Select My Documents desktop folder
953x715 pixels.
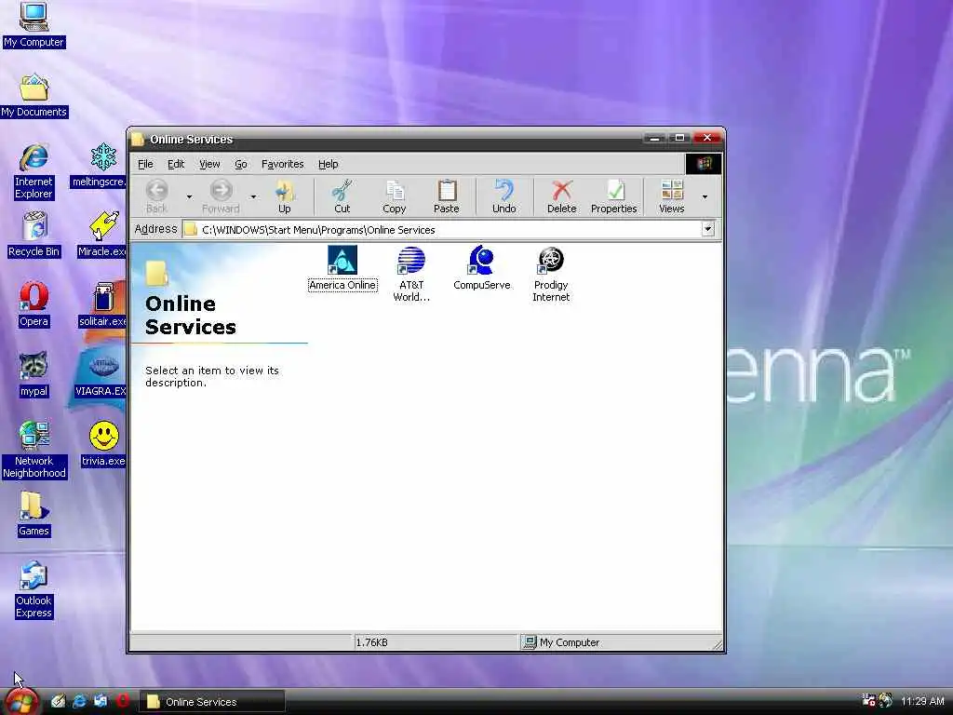point(34,96)
